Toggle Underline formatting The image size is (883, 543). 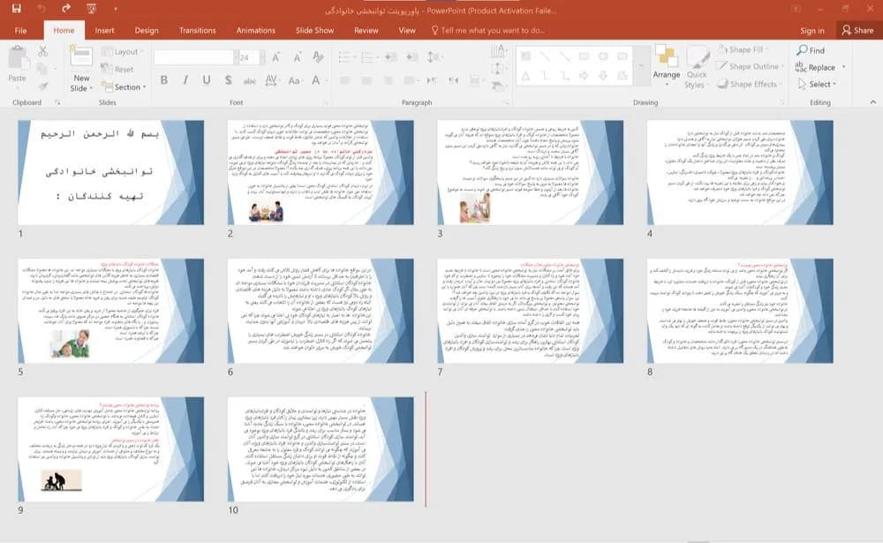click(x=207, y=80)
